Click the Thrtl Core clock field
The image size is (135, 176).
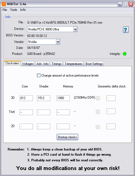pyautogui.click(x=26, y=112)
